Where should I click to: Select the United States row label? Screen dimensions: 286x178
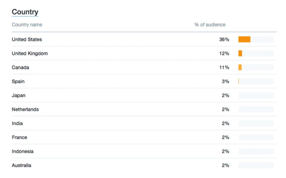(27, 39)
